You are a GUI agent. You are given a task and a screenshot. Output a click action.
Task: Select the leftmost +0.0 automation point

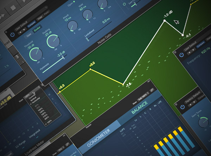60,92
